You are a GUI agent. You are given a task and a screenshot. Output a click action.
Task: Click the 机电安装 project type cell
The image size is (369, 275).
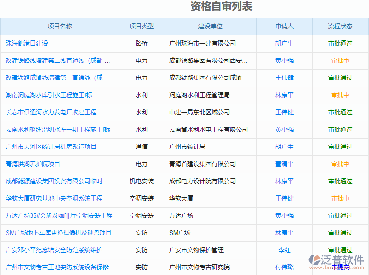[x=142, y=181]
